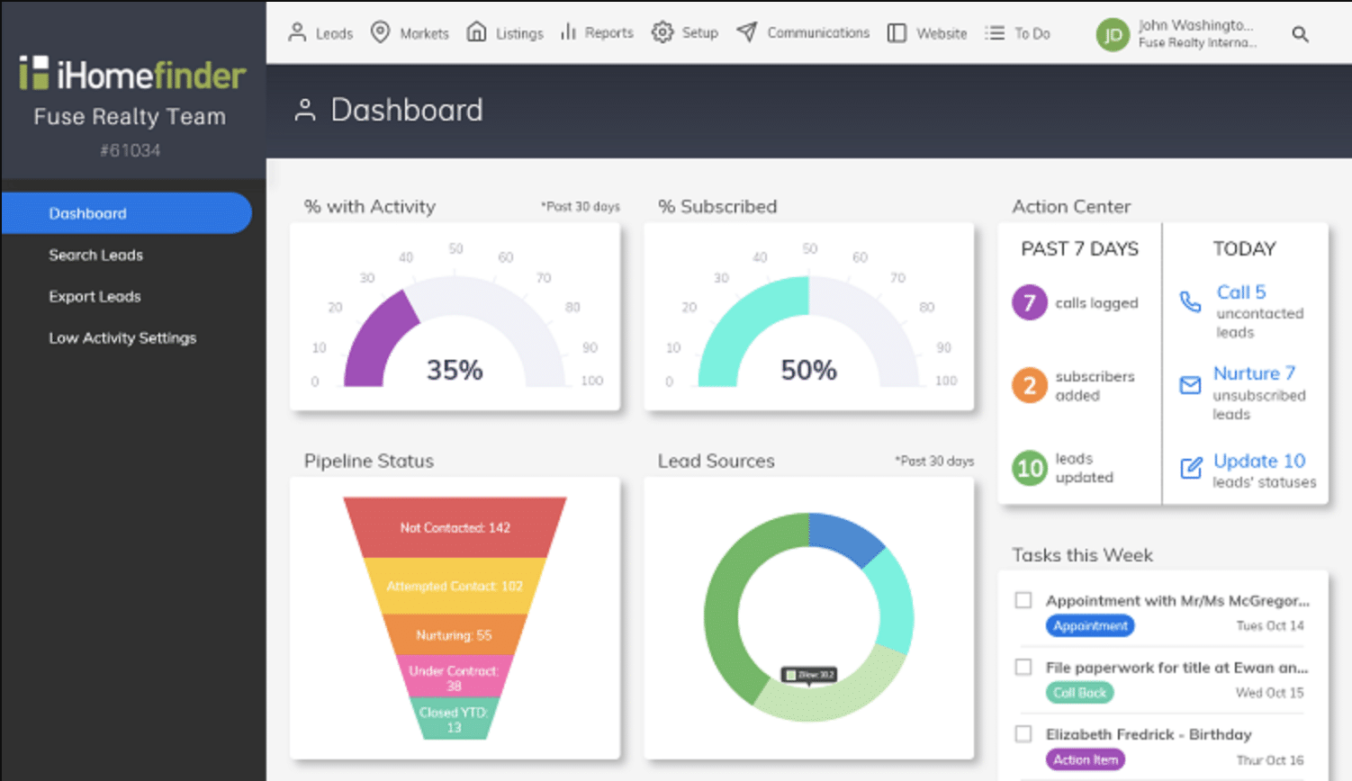Click the envelope icon beside Nurture 7
The image size is (1352, 781).
[1190, 385]
